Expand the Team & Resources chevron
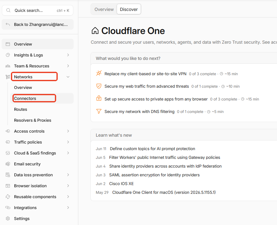The image size is (277, 225). (x=68, y=66)
